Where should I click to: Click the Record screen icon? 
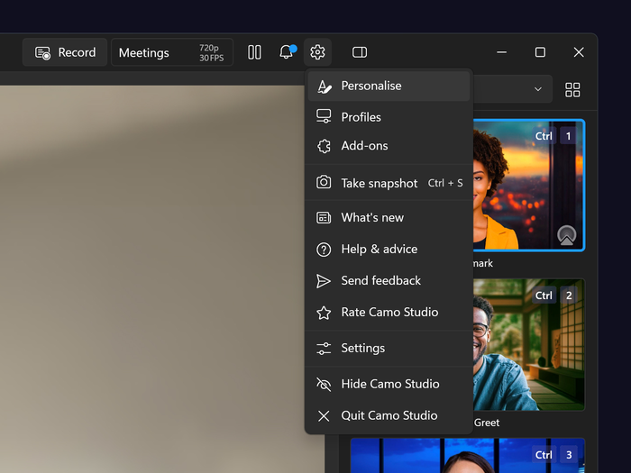42,52
